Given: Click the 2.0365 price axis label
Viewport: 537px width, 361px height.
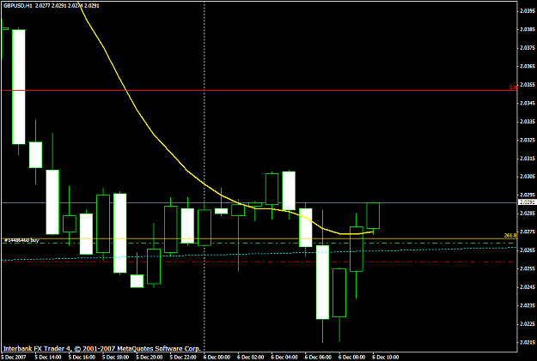Looking at the screenshot, I should [x=527, y=66].
